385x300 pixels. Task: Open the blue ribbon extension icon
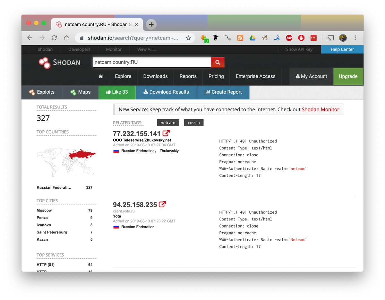tap(277, 38)
